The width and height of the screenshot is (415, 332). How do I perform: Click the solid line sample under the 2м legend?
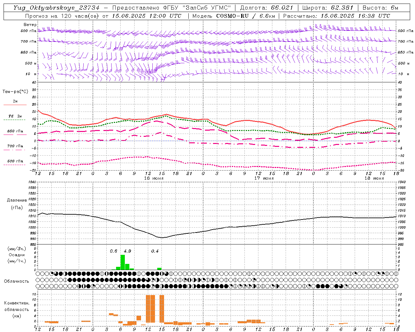(x=15, y=105)
